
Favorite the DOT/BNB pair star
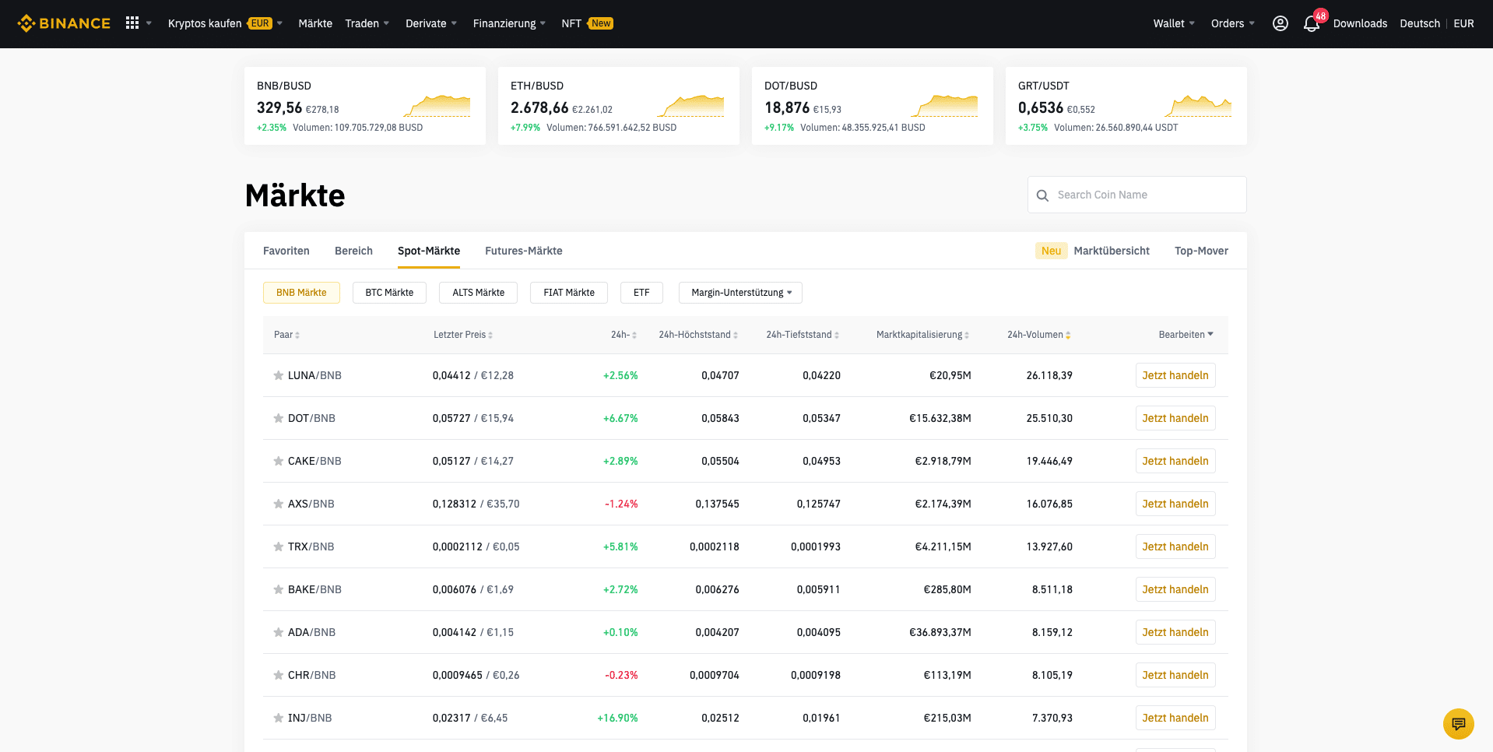(278, 418)
